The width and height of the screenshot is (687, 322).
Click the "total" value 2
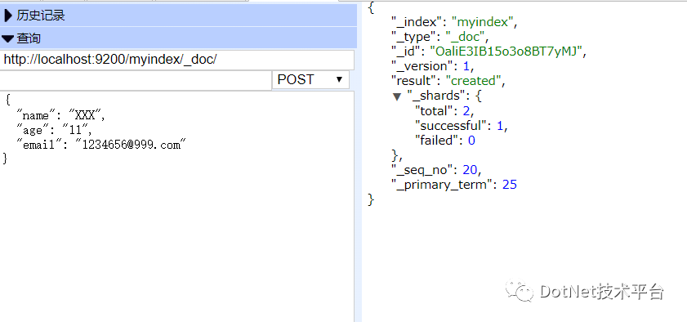[x=466, y=110]
